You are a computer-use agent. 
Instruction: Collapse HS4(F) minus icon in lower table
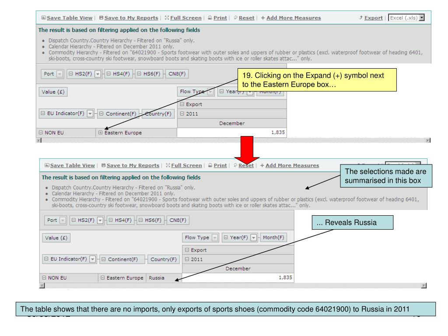click(x=111, y=220)
